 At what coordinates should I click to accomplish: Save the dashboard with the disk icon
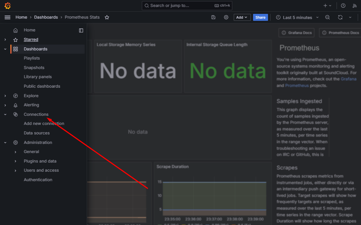(213, 17)
